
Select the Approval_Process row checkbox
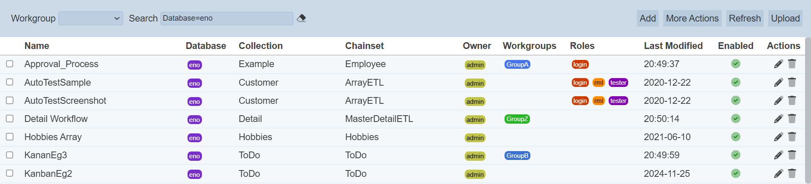(10, 64)
